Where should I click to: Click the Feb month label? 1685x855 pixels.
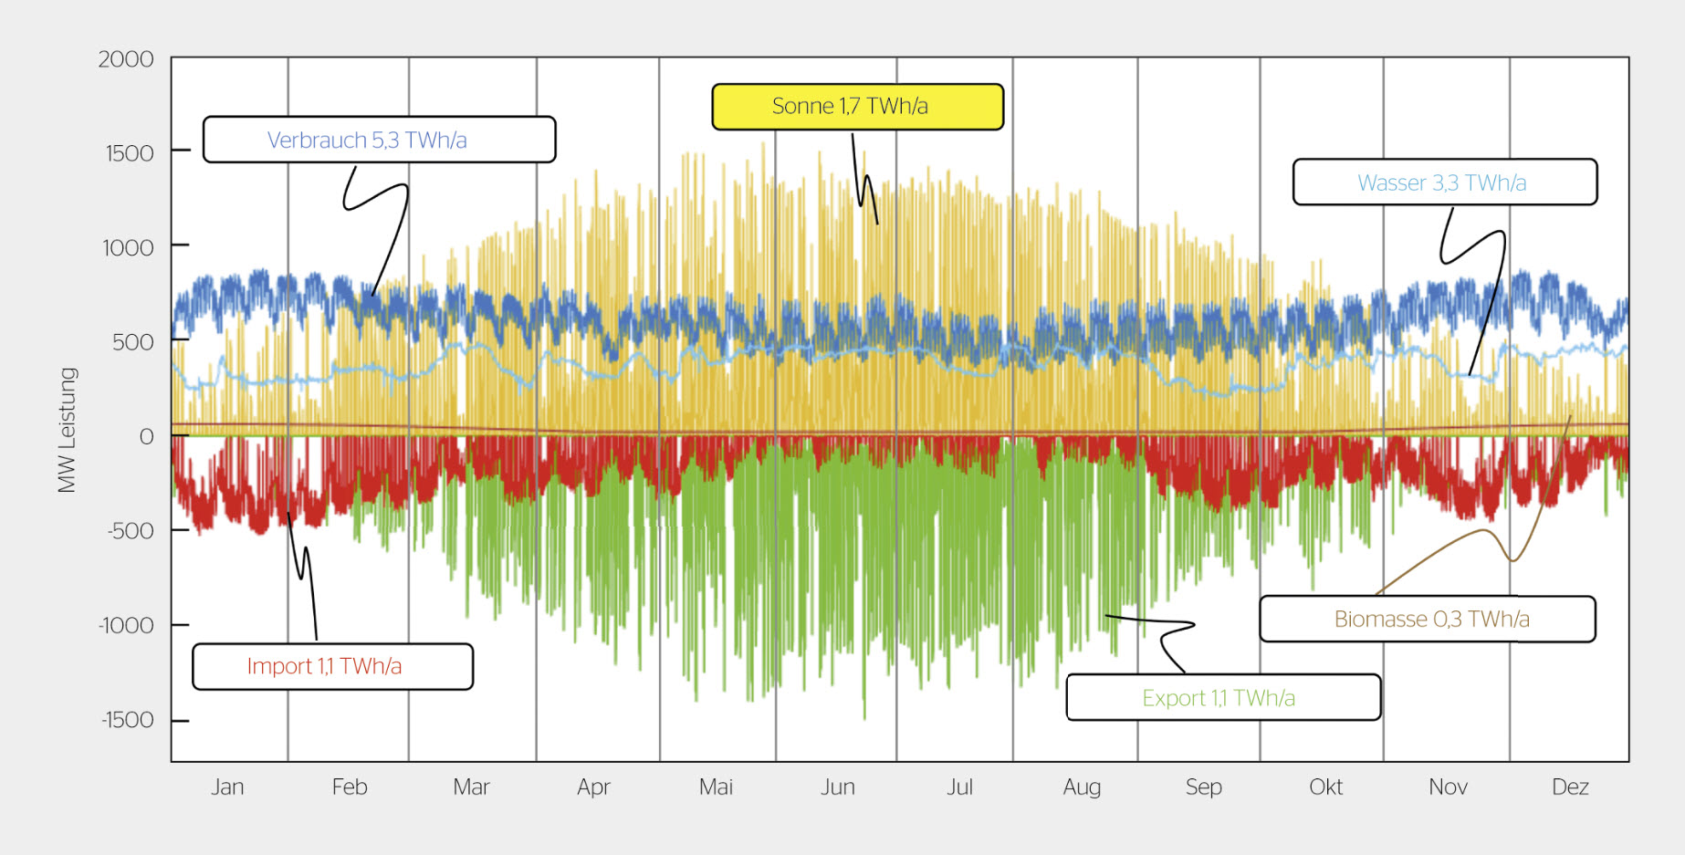point(350,787)
